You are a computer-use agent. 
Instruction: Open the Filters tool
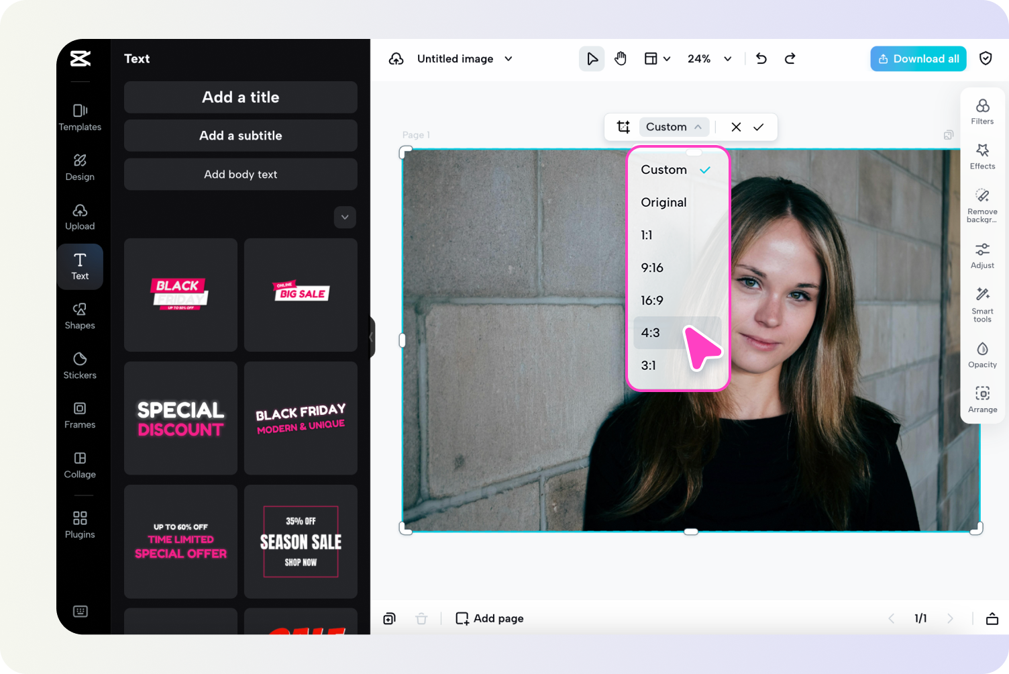[982, 112]
